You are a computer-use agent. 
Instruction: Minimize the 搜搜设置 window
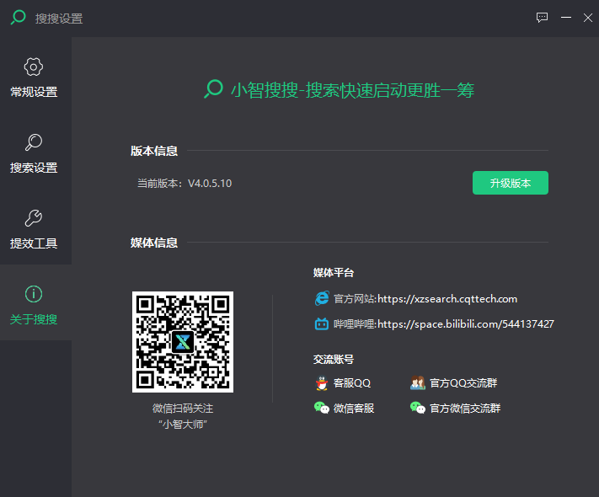pyautogui.click(x=566, y=18)
